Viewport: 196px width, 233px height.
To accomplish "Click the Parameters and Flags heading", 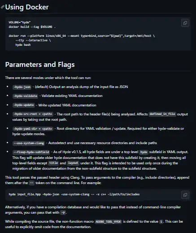I will (40, 65).
